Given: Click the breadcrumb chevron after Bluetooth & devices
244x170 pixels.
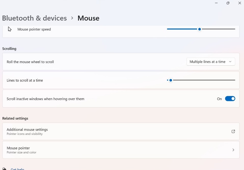Looking at the screenshot, I should pos(72,18).
